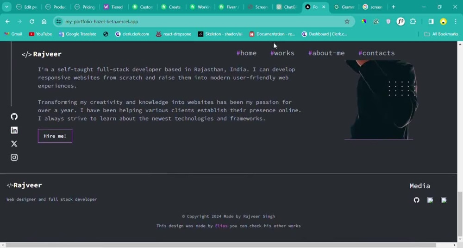Switch to the Tiered tab

tap(113, 7)
